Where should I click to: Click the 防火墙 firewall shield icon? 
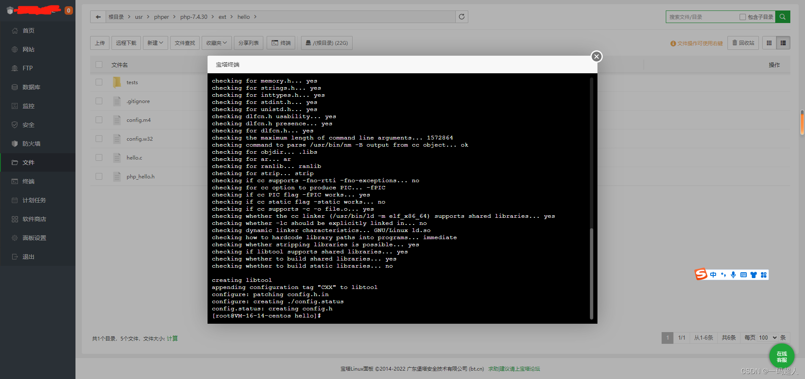click(x=15, y=144)
